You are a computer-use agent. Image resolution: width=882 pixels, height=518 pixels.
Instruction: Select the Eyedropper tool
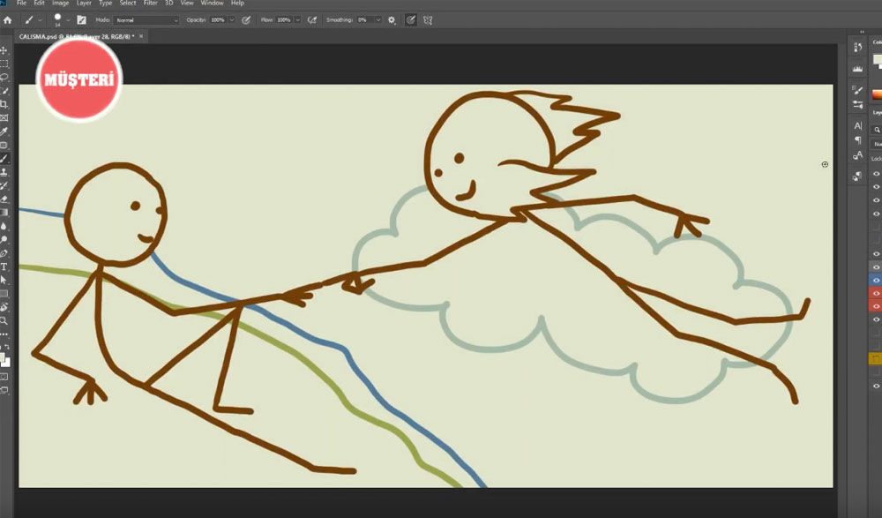pos(4,131)
